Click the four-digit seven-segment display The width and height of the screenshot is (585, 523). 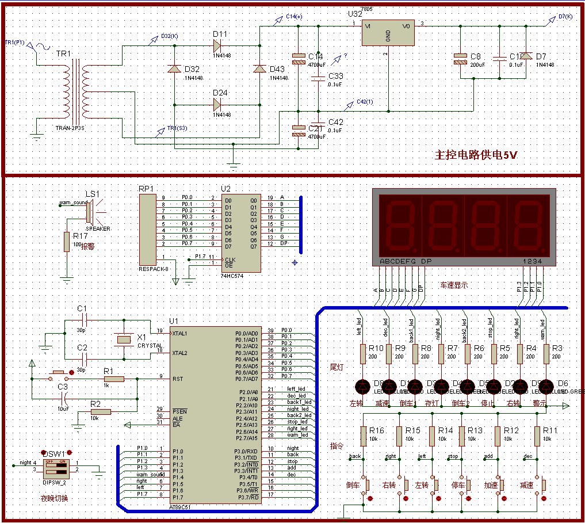(464, 227)
